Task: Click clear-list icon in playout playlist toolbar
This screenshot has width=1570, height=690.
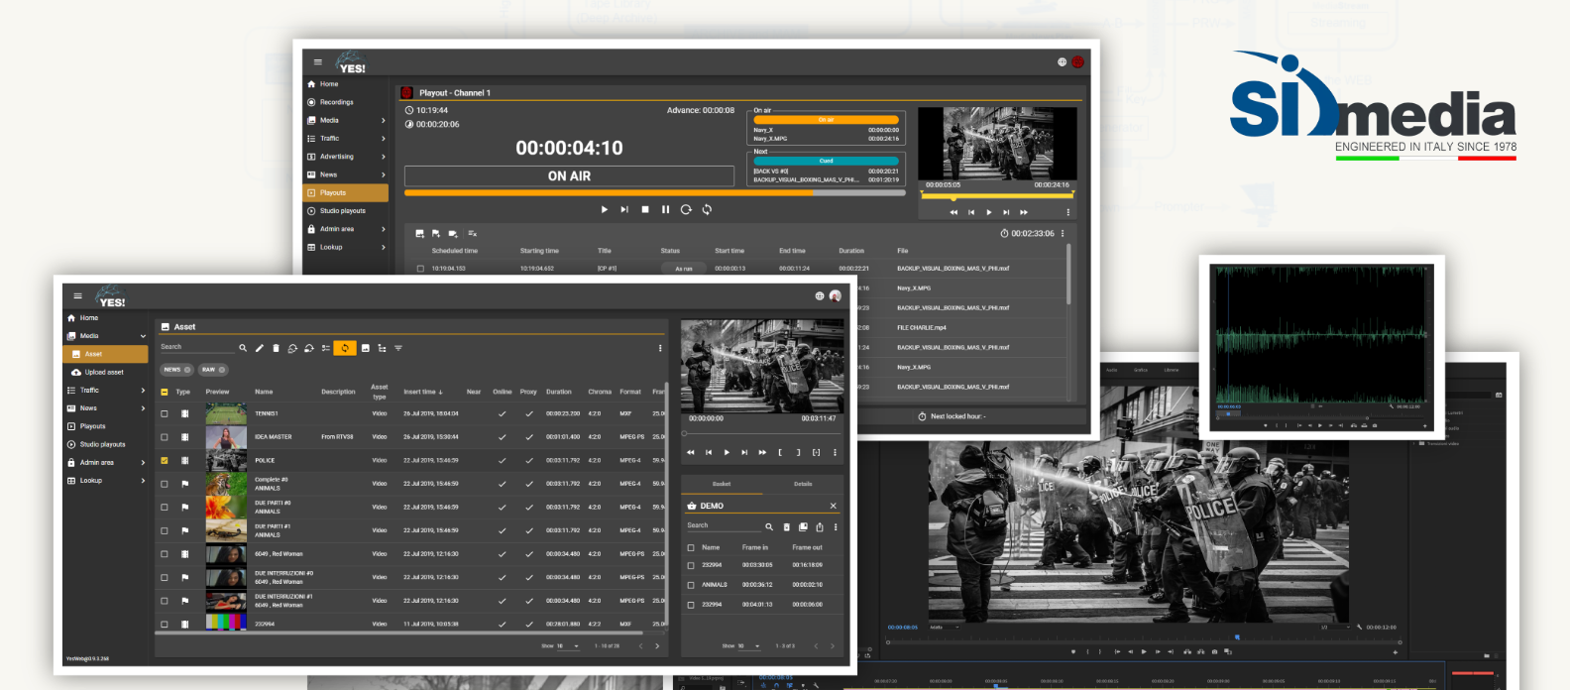Action: pyautogui.click(x=473, y=234)
